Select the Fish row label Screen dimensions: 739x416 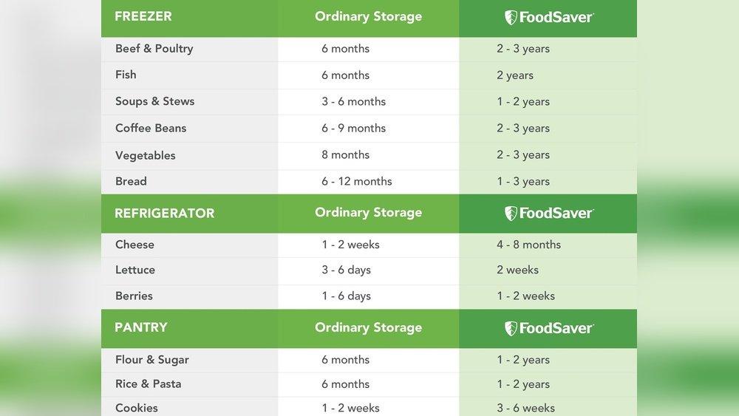point(126,75)
